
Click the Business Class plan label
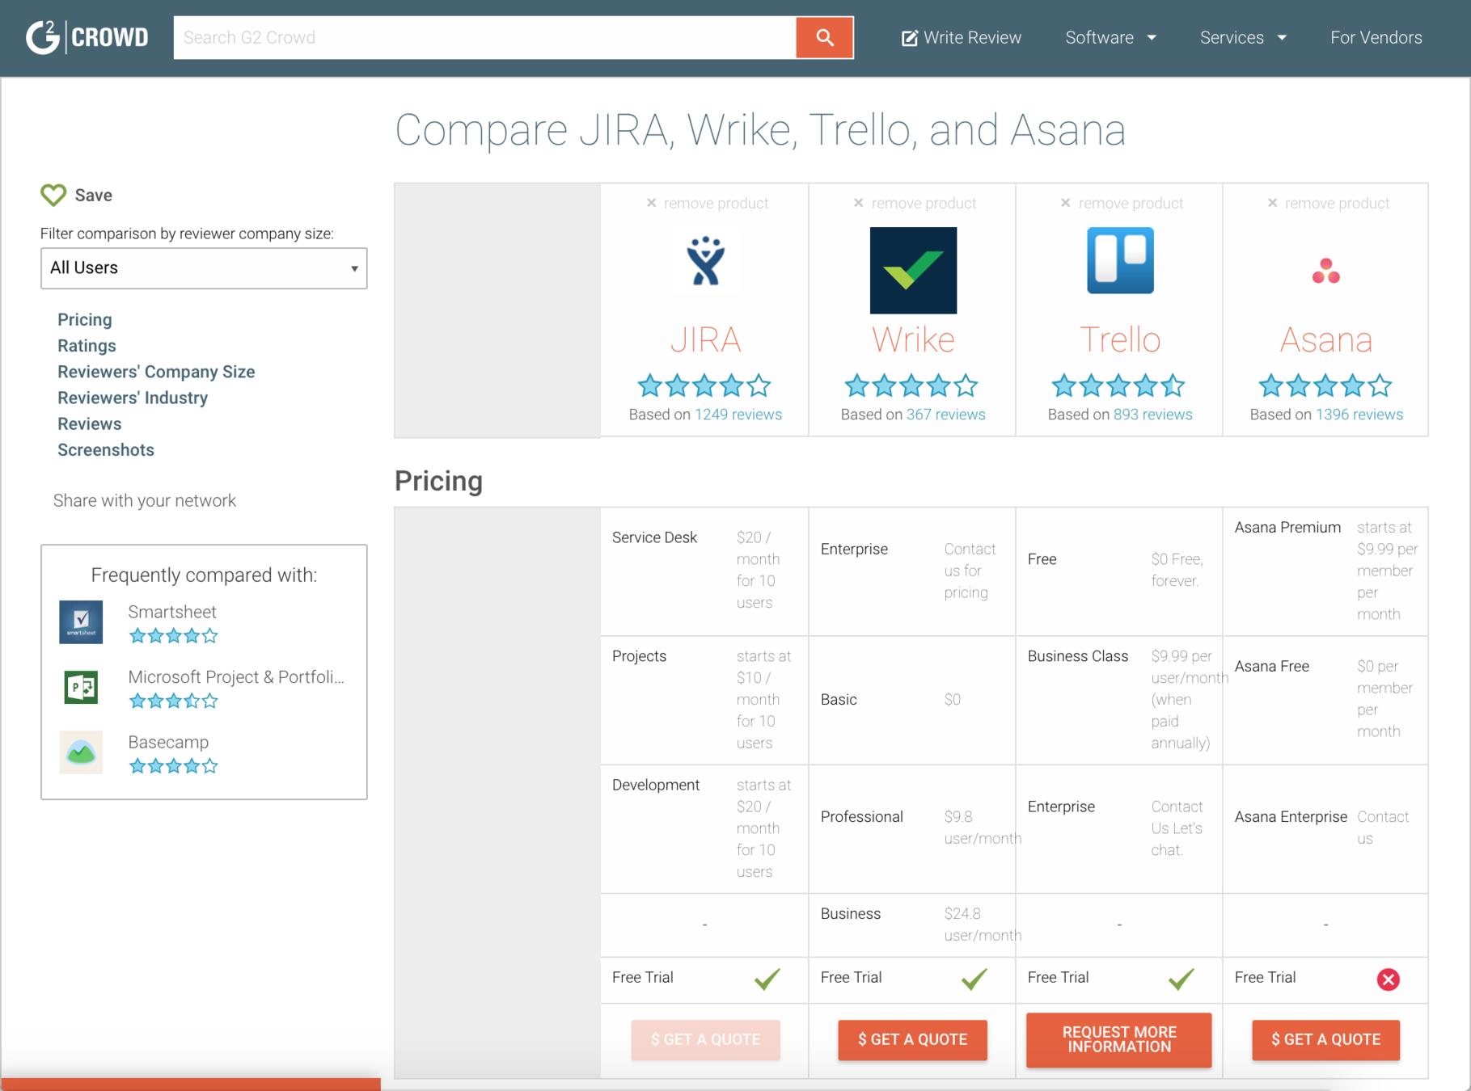point(1078,656)
